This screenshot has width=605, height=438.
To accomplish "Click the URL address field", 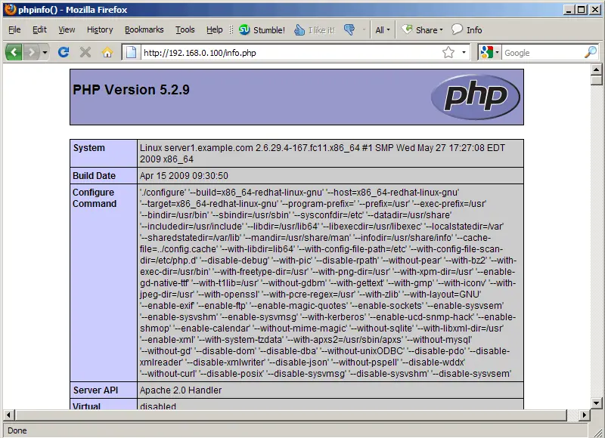I will (x=290, y=52).
